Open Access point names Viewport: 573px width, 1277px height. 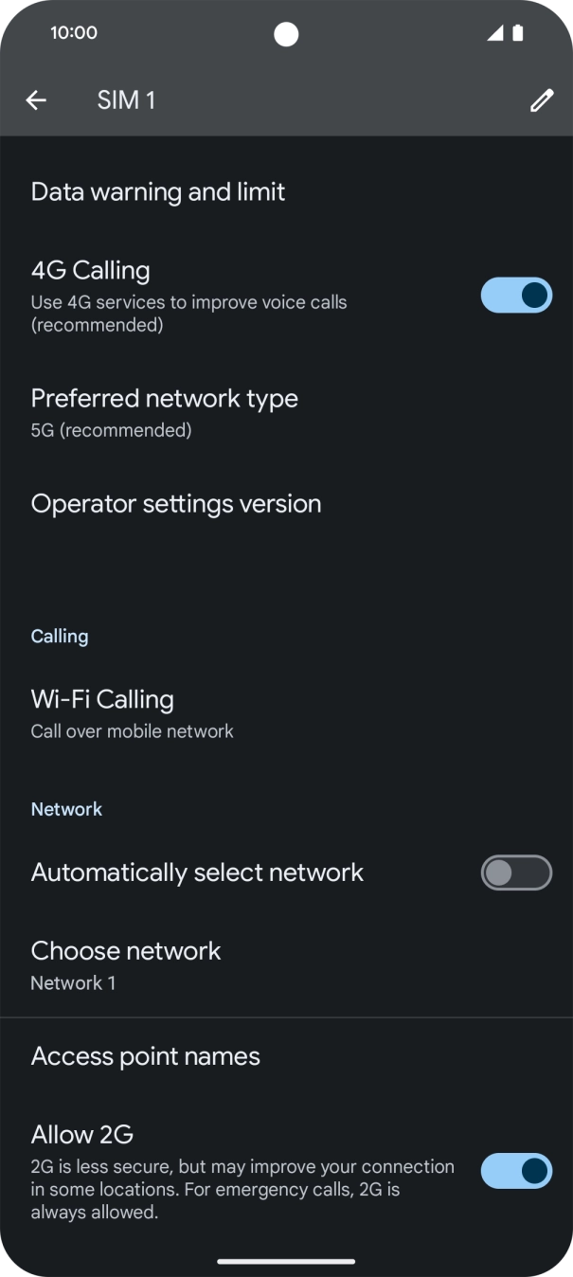tap(146, 1055)
